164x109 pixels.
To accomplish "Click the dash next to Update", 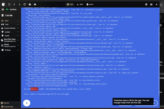I will click(18, 32).
